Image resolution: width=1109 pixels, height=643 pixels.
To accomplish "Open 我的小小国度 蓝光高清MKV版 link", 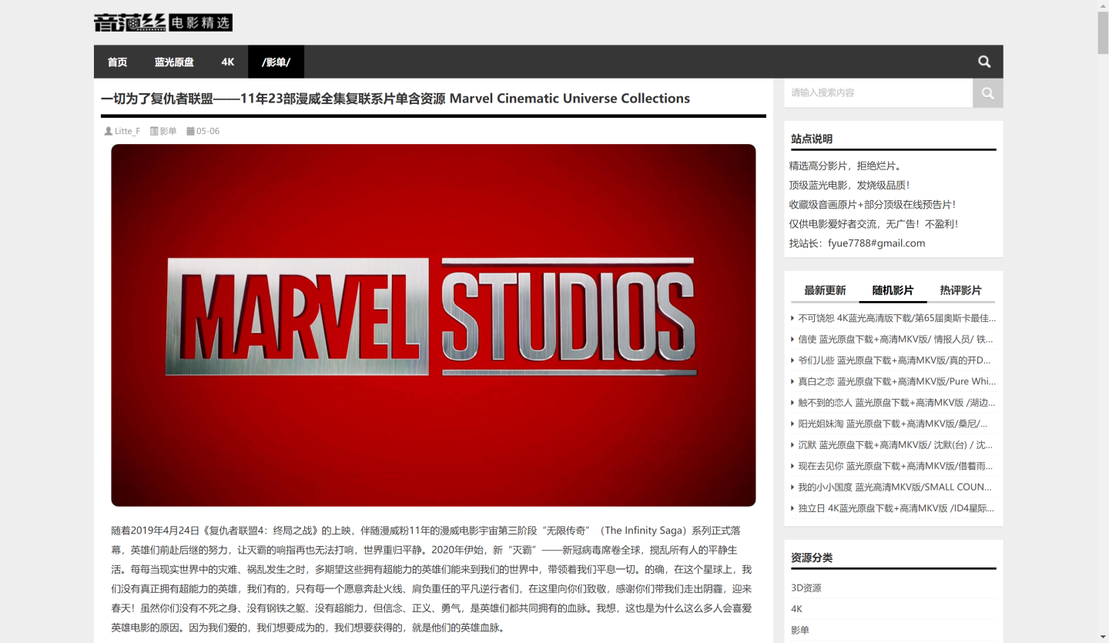I will [895, 487].
